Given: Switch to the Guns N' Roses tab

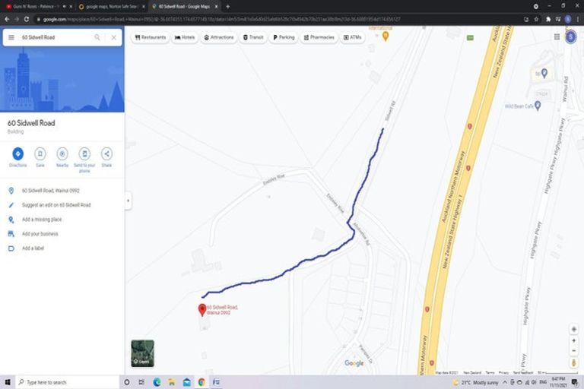Looking at the screenshot, I should (x=36, y=6).
